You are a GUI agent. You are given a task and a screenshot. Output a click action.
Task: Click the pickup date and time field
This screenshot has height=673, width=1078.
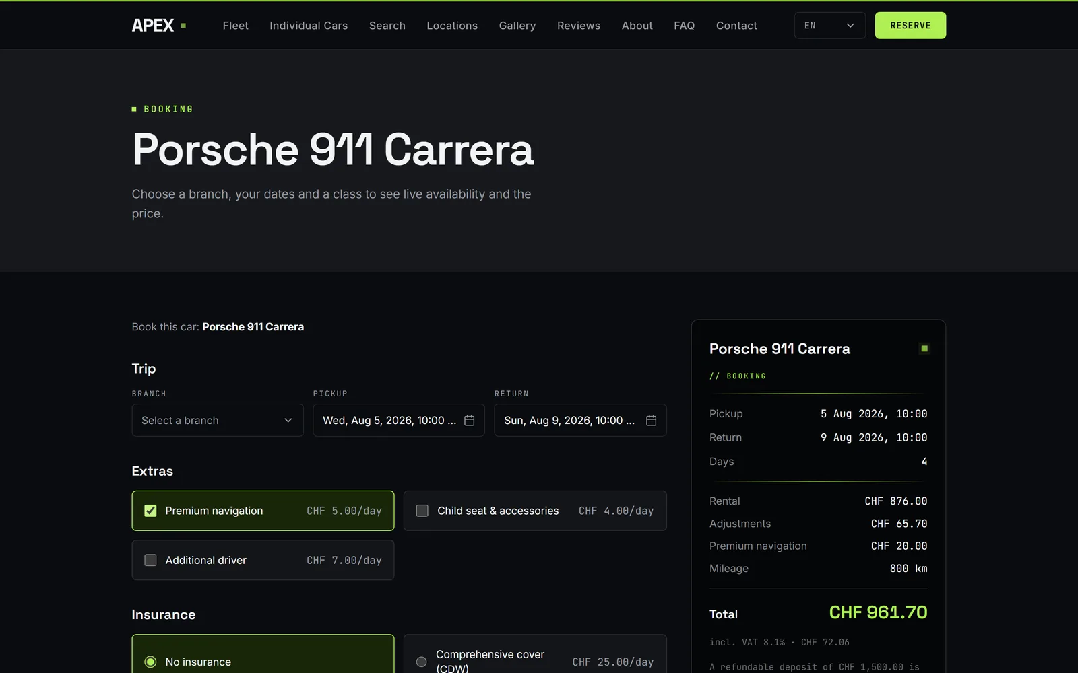tap(399, 420)
